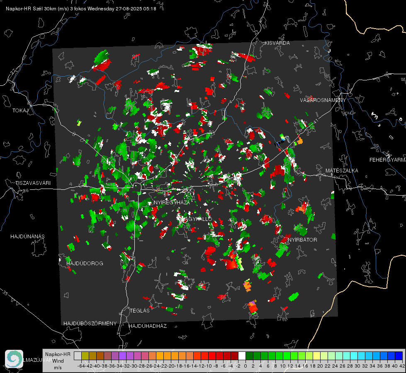This screenshot has height=373, width=406.
Task: Select the HAJDÚBÖSZÖRMÉNY city label
Action: [x=90, y=324]
